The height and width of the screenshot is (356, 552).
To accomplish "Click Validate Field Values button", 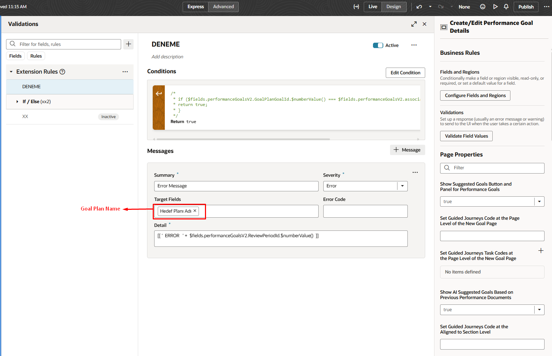I will 466,136.
